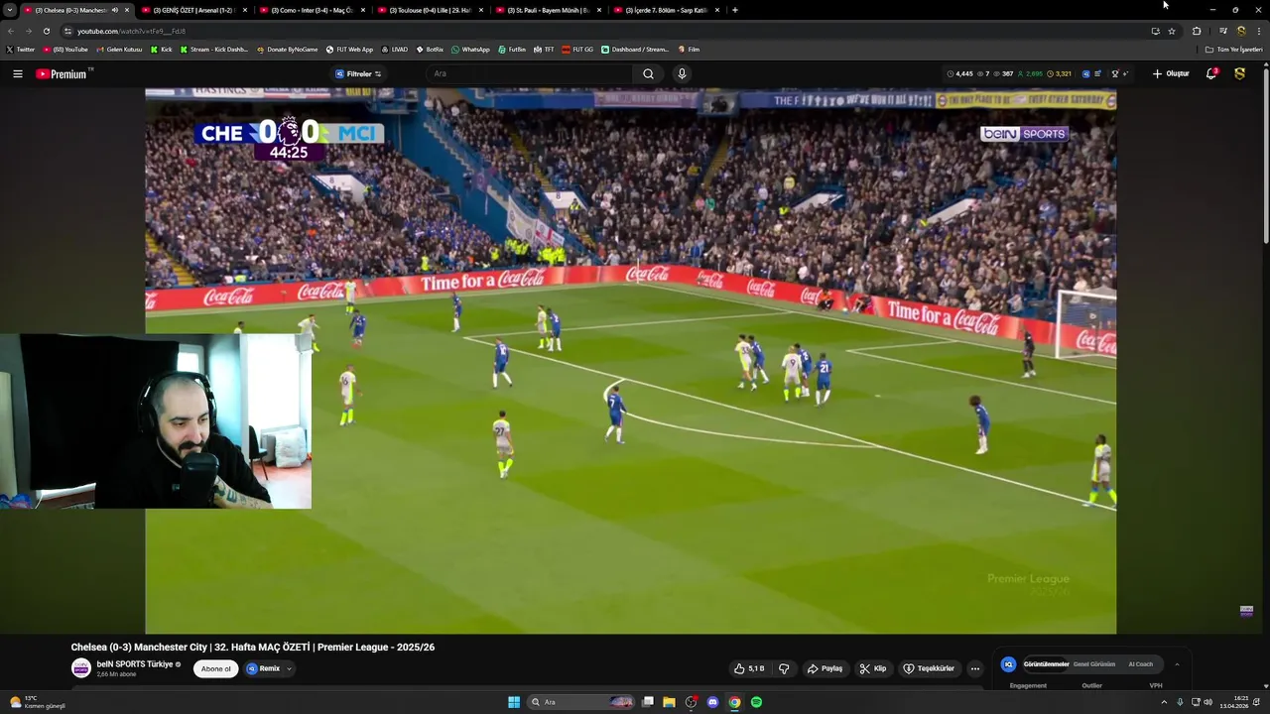This screenshot has width=1270, height=714.
Task: Open Donate ByNoGame bookmark
Action: (288, 49)
